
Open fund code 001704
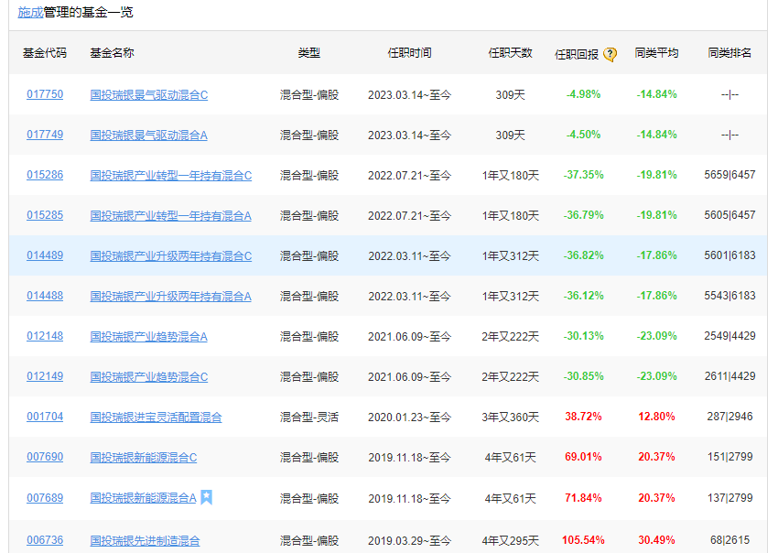[x=45, y=417]
